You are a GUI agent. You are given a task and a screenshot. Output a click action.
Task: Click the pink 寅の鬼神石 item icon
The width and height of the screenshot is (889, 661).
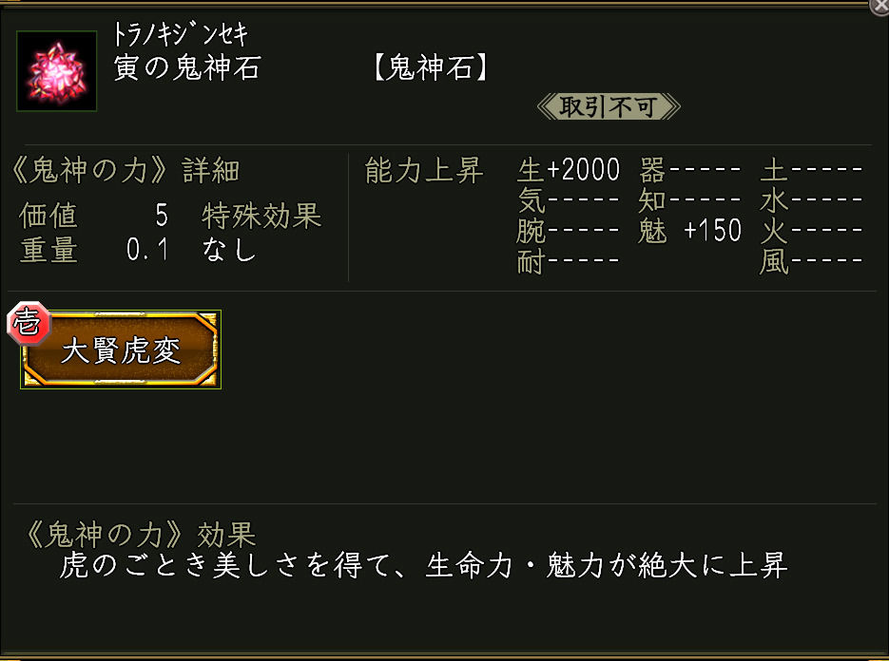coord(57,71)
